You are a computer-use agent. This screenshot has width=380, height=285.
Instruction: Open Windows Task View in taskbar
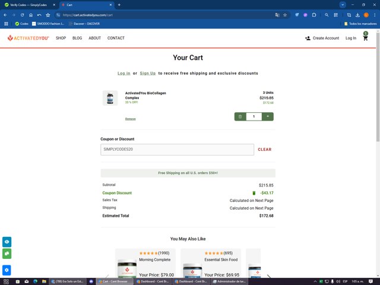point(6,281)
